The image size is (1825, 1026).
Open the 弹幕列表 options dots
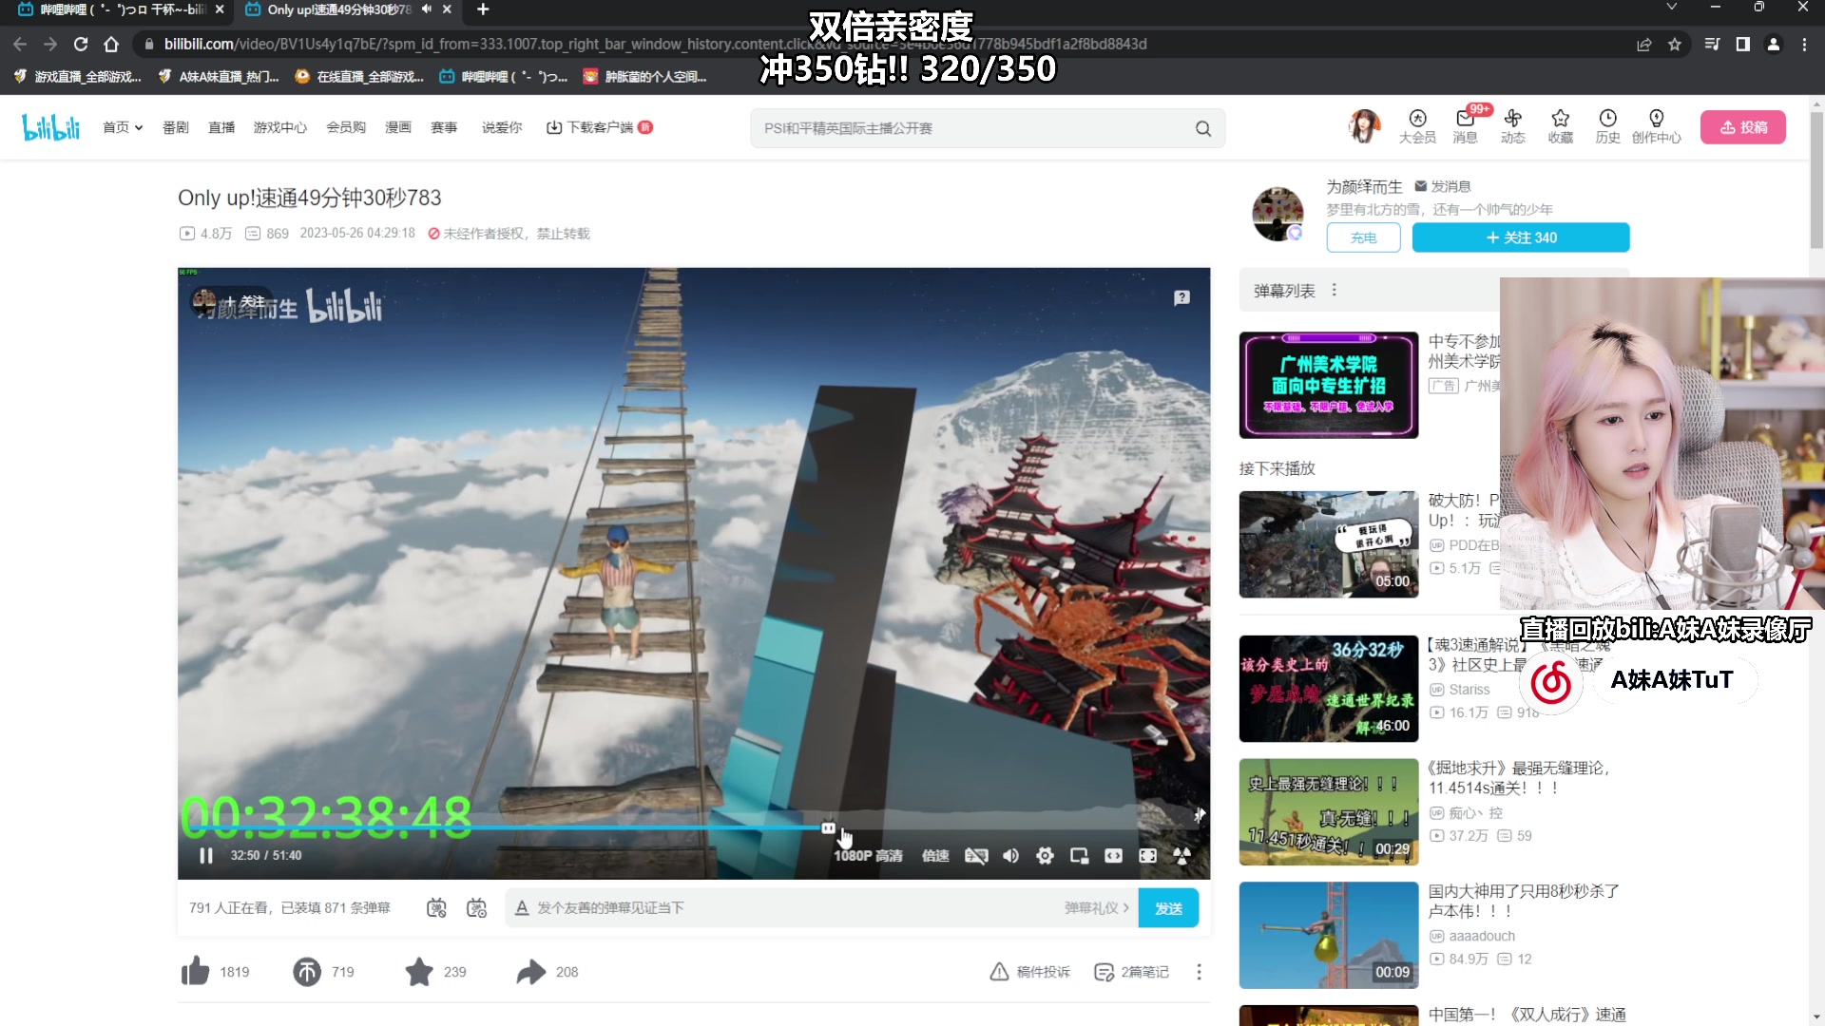coord(1335,291)
